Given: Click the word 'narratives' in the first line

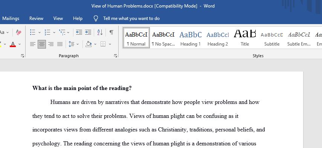Looking at the screenshot, I should click(x=117, y=102).
